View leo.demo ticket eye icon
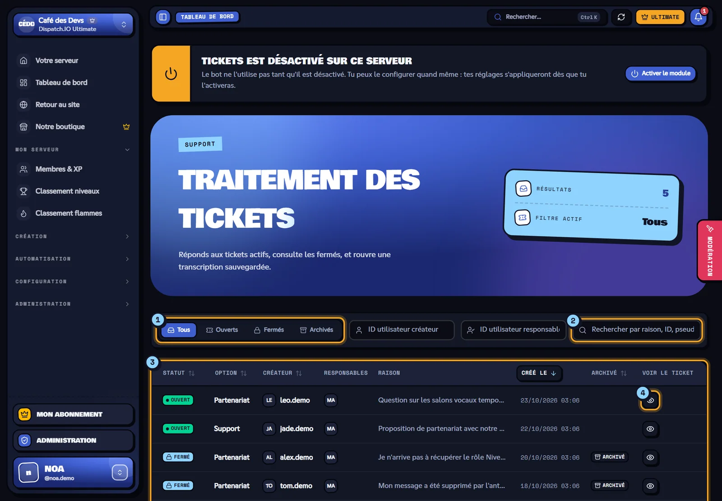This screenshot has height=501, width=722. coord(650,400)
